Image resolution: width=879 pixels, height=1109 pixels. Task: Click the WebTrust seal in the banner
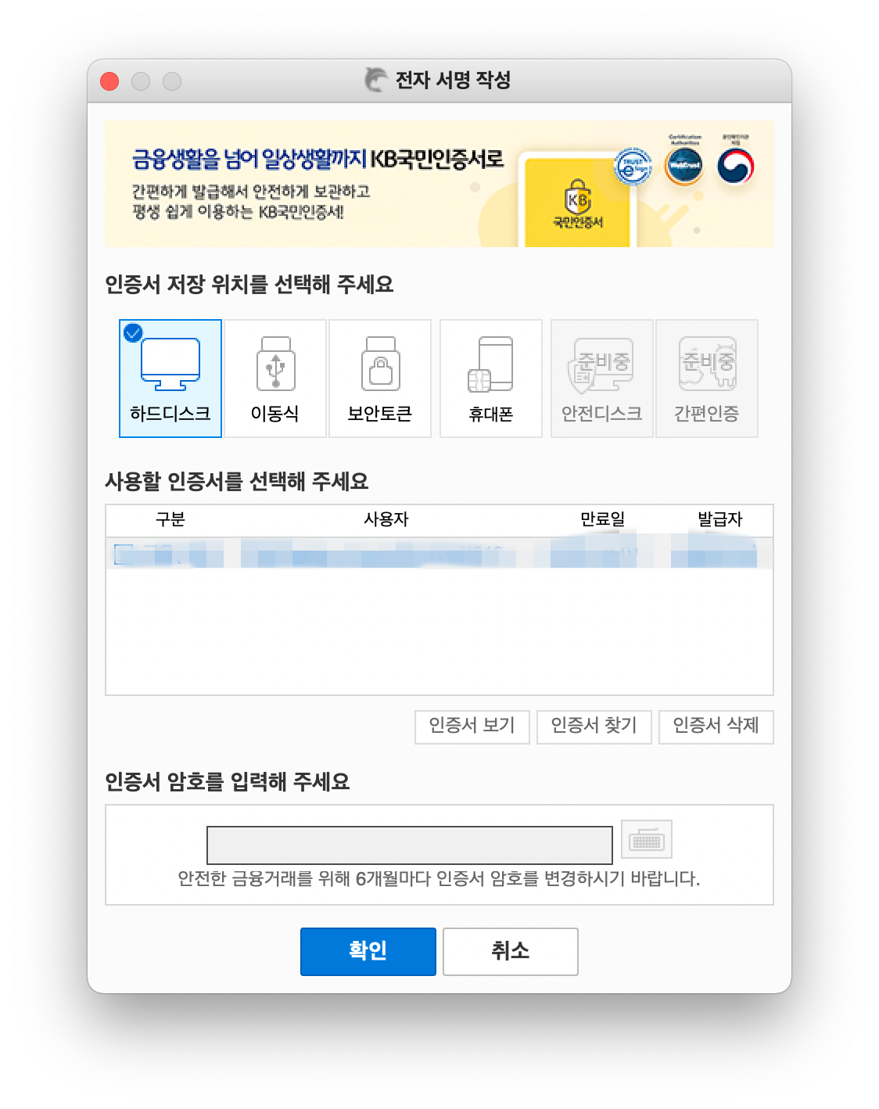coord(683,167)
